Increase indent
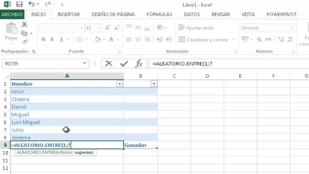Image resolution: width=309 pixels, height=174 pixels. [169, 40]
